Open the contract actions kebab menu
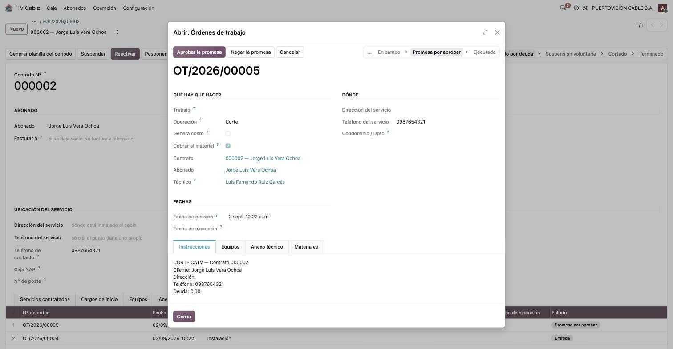Viewport: 673px width, 349px height. (117, 32)
